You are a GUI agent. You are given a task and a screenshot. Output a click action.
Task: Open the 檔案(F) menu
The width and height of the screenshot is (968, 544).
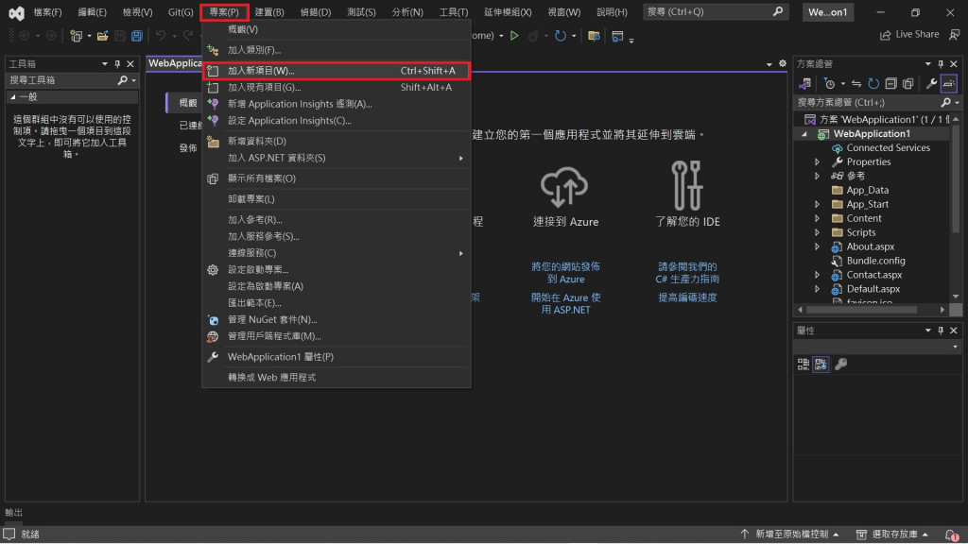[x=47, y=12]
